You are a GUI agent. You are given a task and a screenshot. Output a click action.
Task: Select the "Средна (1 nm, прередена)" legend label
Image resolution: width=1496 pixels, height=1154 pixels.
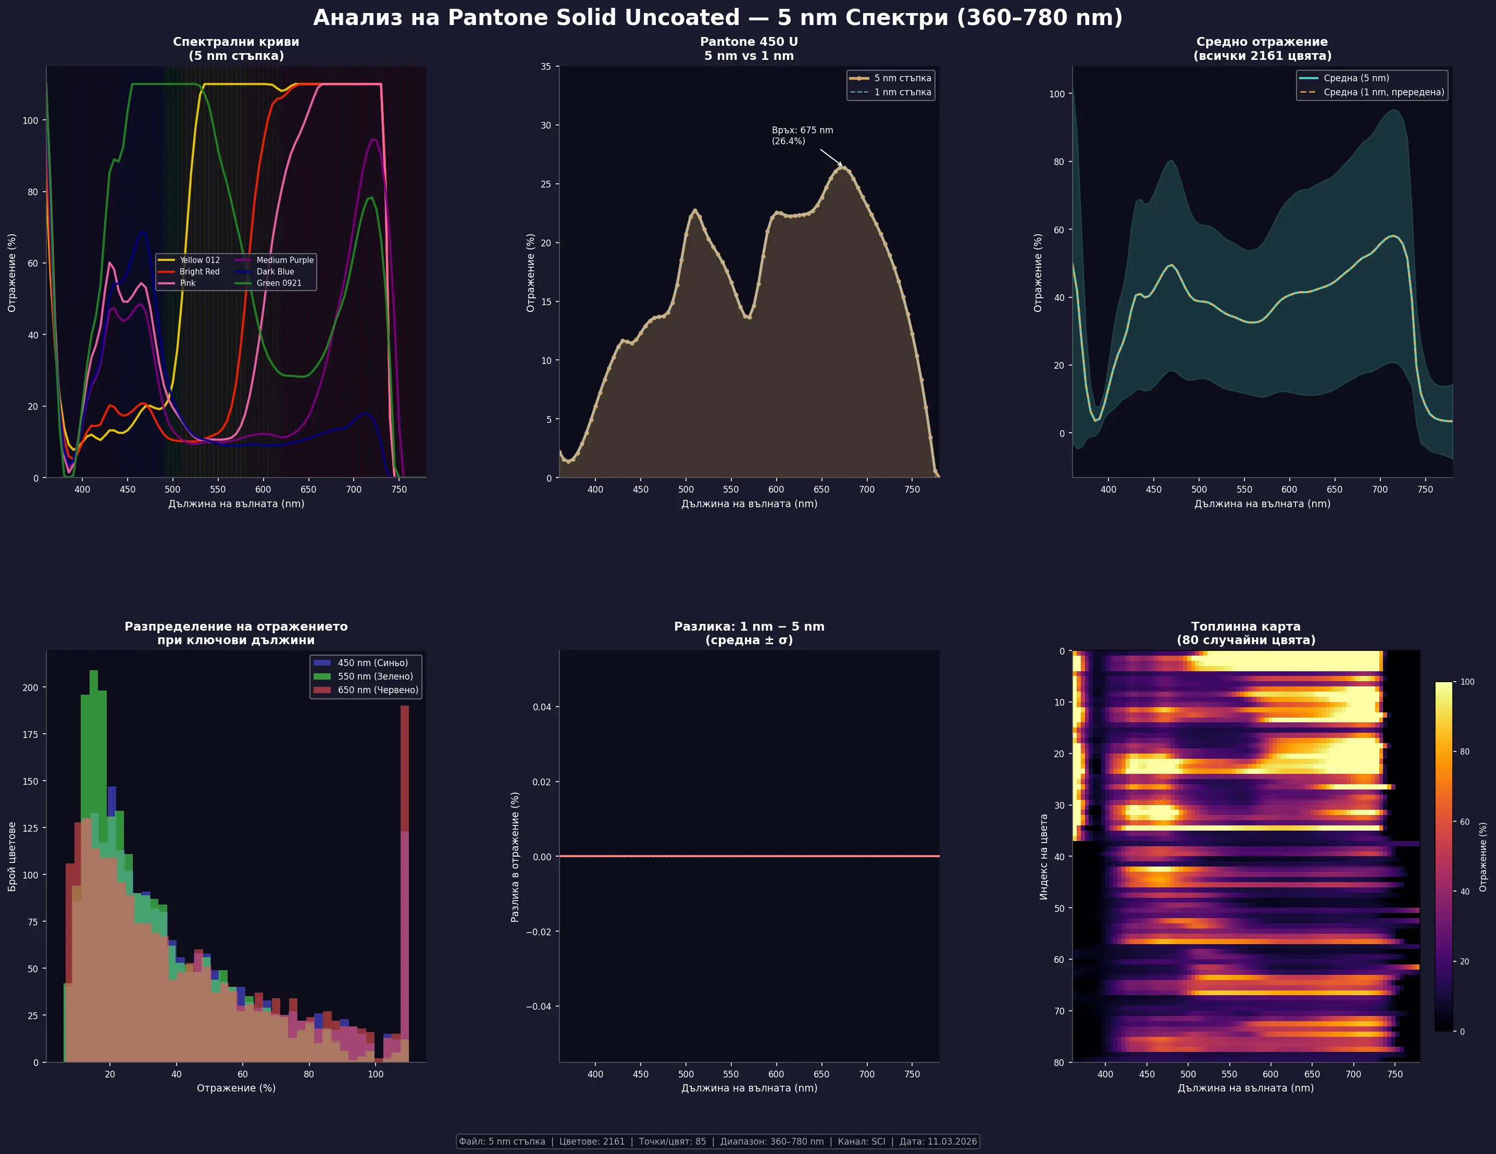pyautogui.click(x=1383, y=93)
